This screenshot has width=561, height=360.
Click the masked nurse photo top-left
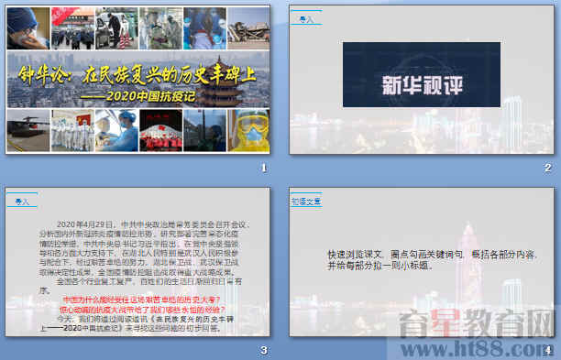[x=27, y=28]
